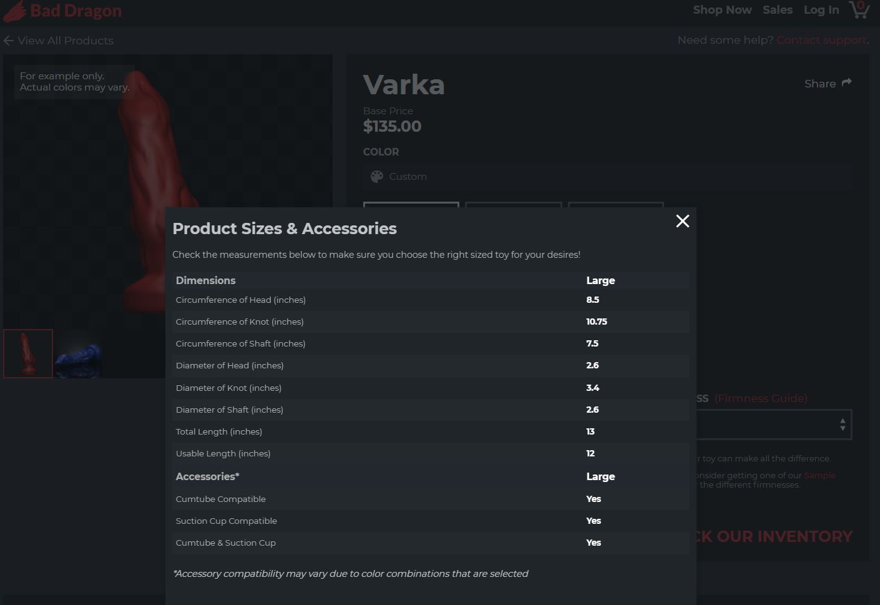Click the Share arrow icon
Image resolution: width=880 pixels, height=605 pixels.
point(846,82)
